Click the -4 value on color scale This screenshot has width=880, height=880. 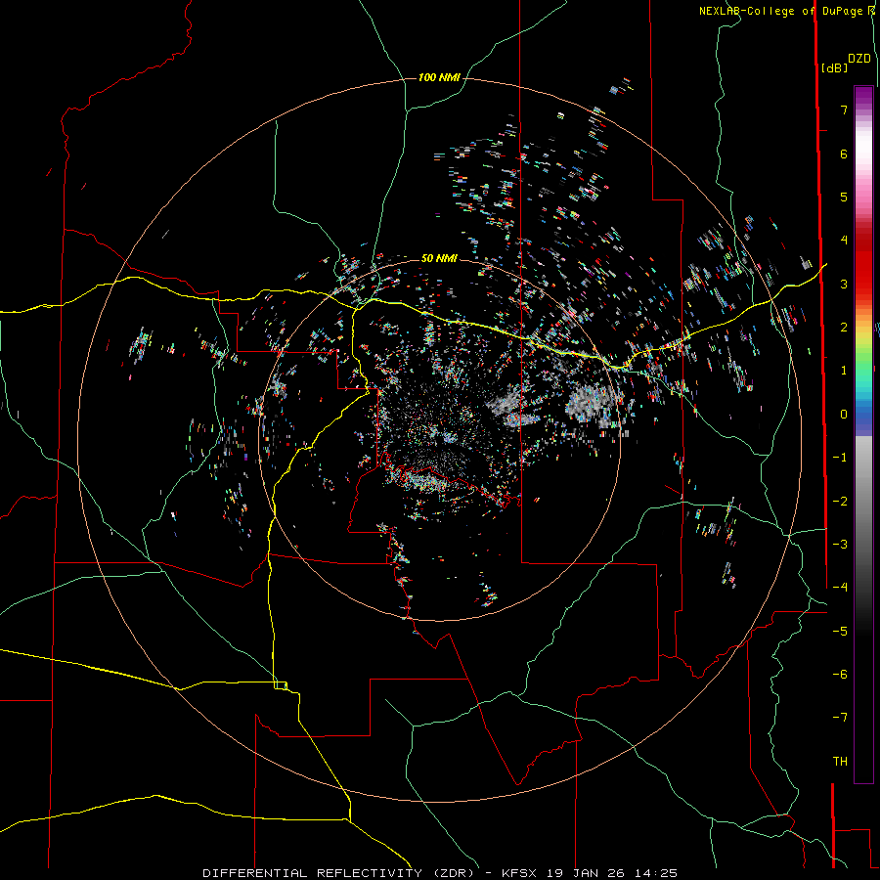[x=840, y=588]
